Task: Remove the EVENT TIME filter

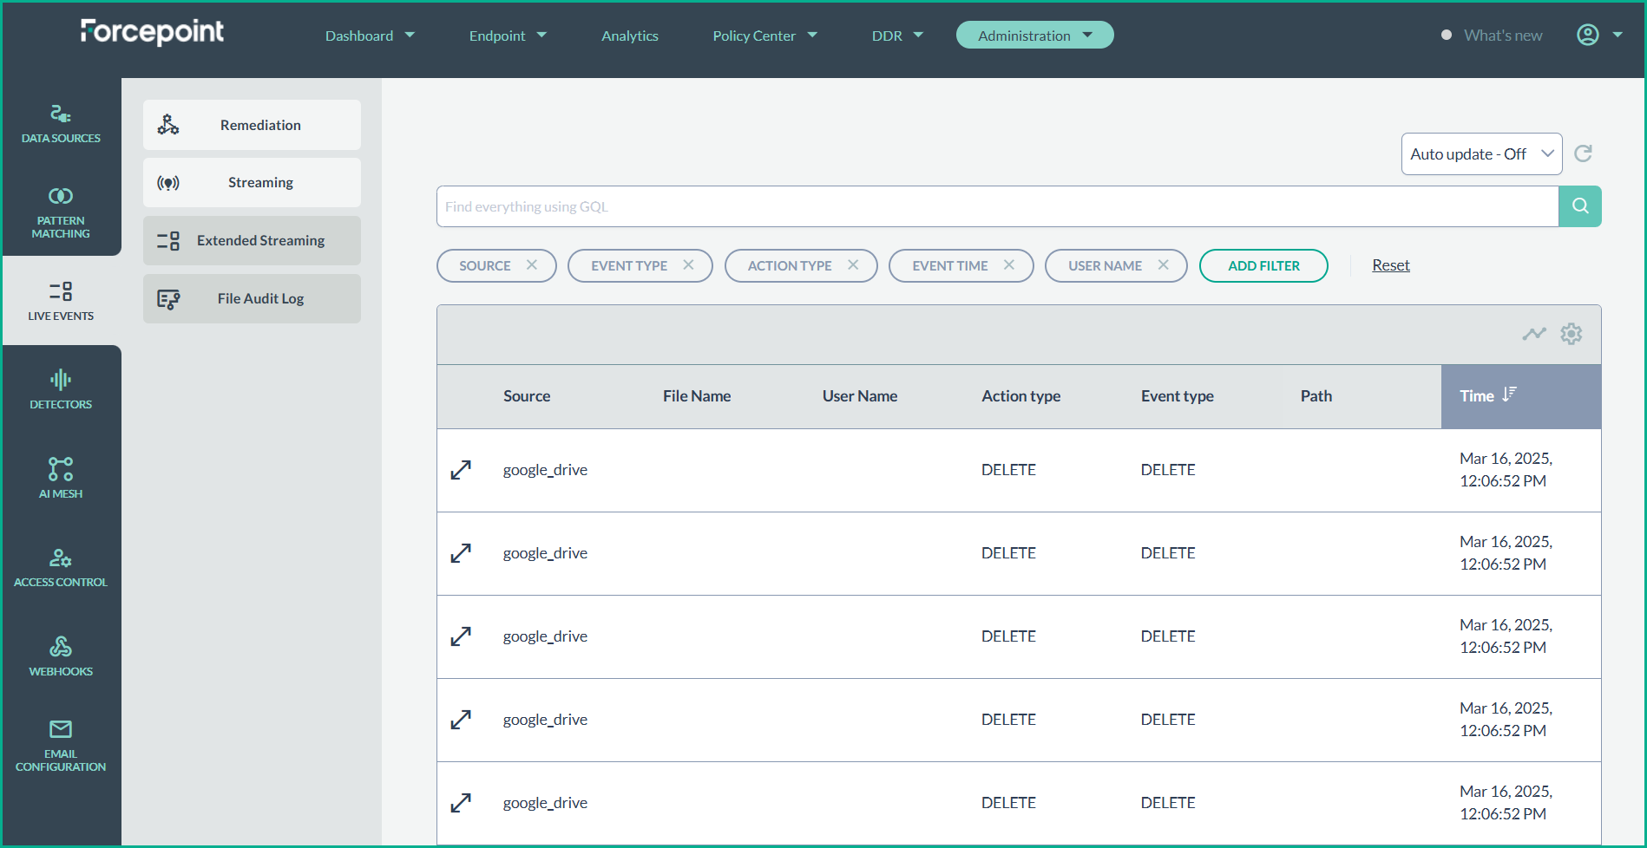Action: (x=1008, y=265)
